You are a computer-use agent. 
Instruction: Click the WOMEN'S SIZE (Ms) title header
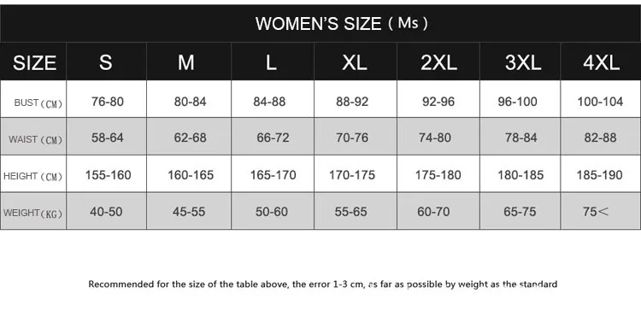coord(341,23)
